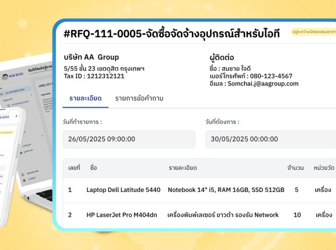Image resolution: width=336 pixels, height=250 pixels.
Task: Click the วันที่ต้องการ field showing 30/05/2025 00:00:00
Action: (271, 139)
